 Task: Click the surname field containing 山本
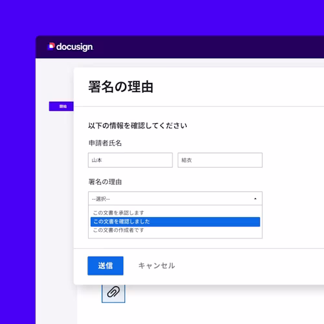click(x=130, y=160)
